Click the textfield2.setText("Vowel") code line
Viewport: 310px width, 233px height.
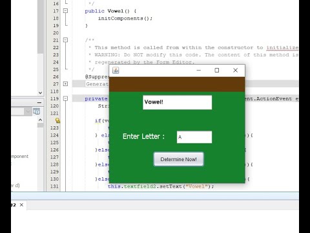coord(161,186)
